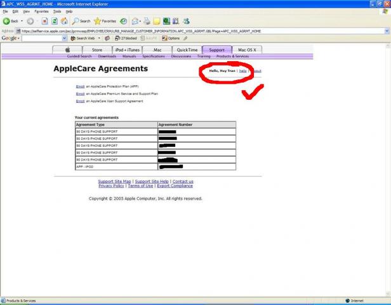
Task: Open the Favorites pane
Action: point(105,21)
